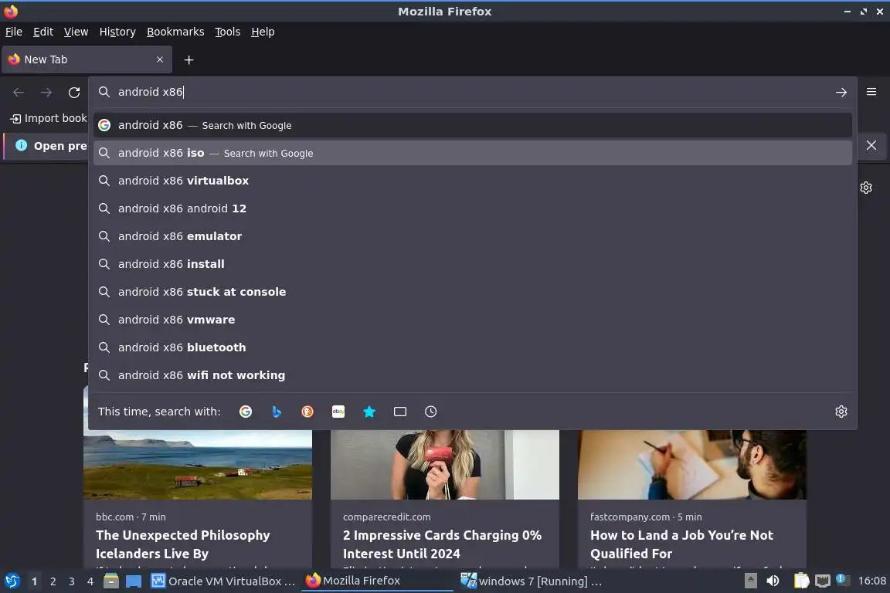Open the Firefox hamburger application menu
Viewport: 890px width, 593px height.
(x=871, y=92)
